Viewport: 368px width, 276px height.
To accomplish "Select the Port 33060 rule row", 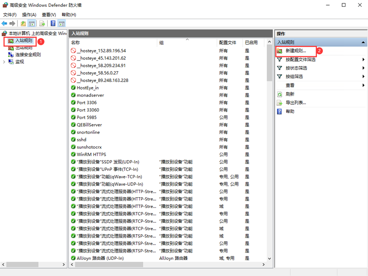I will pos(168,110).
